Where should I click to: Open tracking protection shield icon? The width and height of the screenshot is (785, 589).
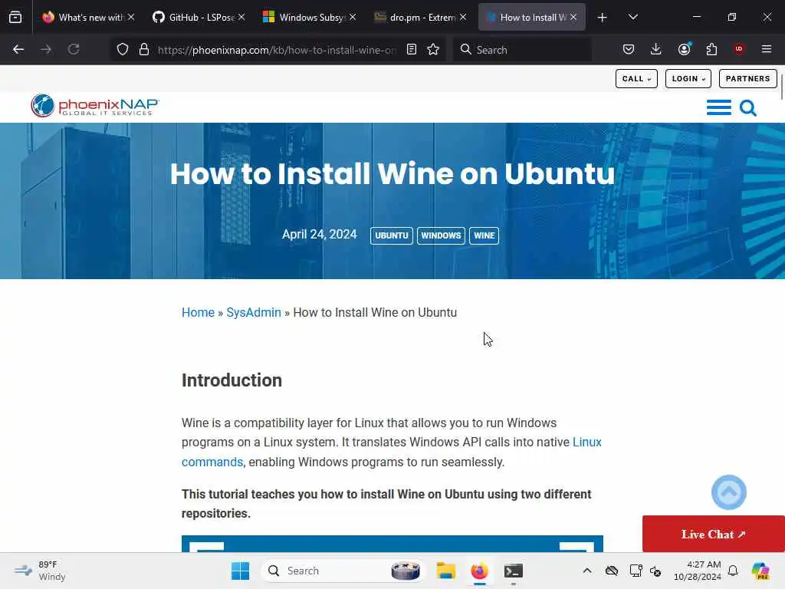pos(123,49)
